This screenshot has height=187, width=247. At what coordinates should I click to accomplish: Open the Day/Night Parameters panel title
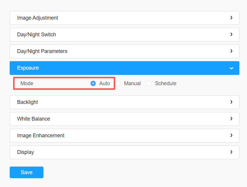point(42,51)
